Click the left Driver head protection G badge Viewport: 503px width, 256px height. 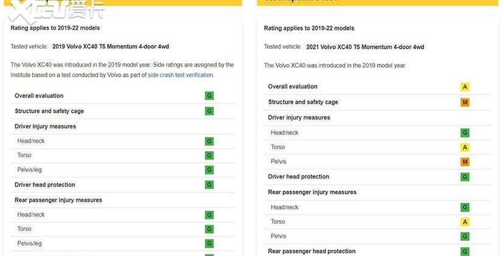[x=209, y=185]
